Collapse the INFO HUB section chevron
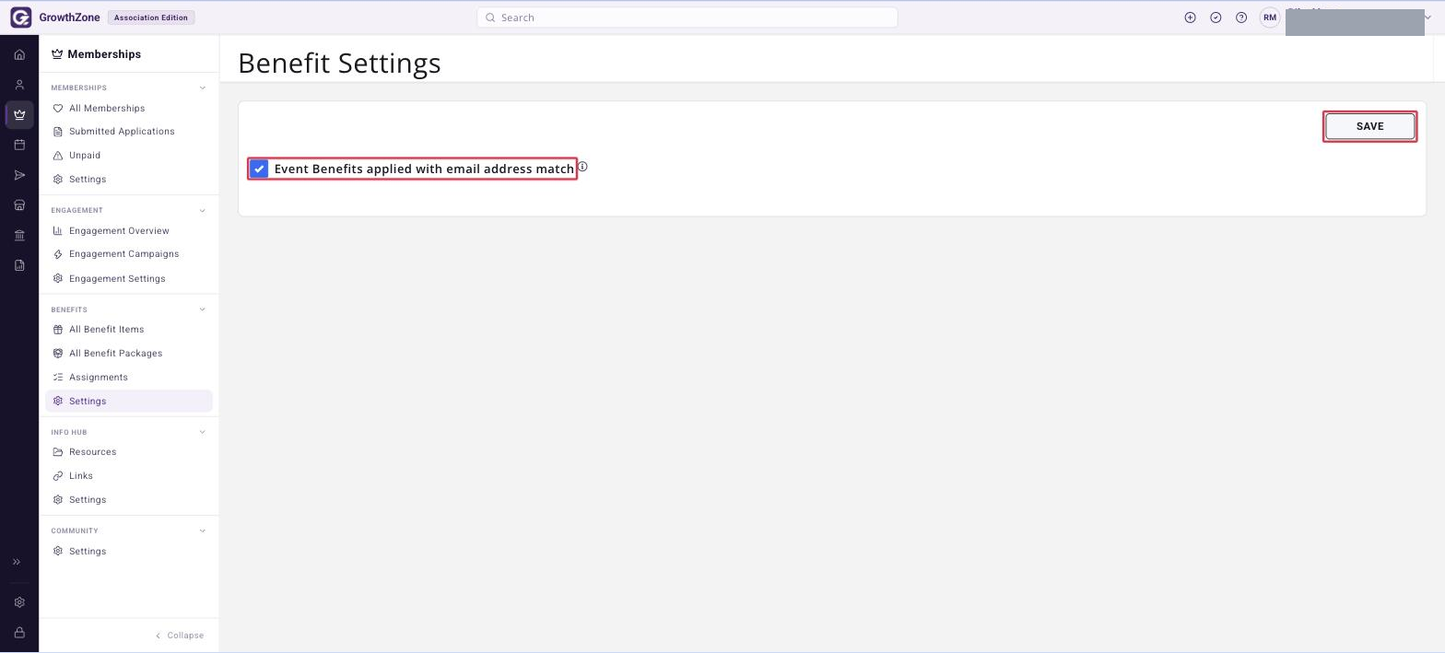This screenshot has width=1445, height=653. [203, 432]
